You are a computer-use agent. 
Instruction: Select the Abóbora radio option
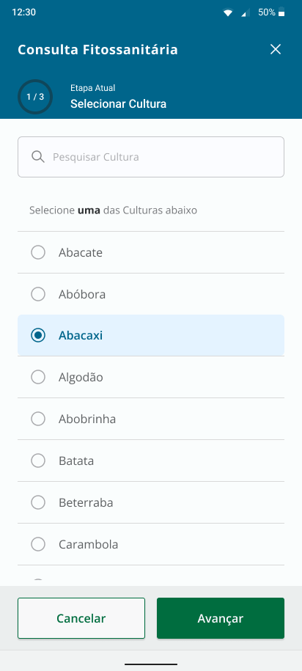pos(38,294)
